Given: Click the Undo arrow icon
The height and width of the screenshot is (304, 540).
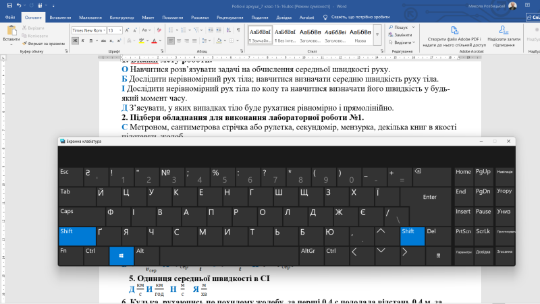Looking at the screenshot, I should [19, 5].
